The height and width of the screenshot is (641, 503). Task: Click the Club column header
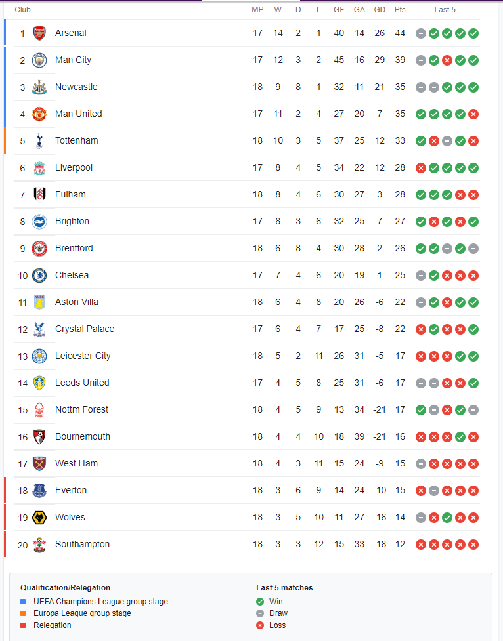(x=22, y=10)
